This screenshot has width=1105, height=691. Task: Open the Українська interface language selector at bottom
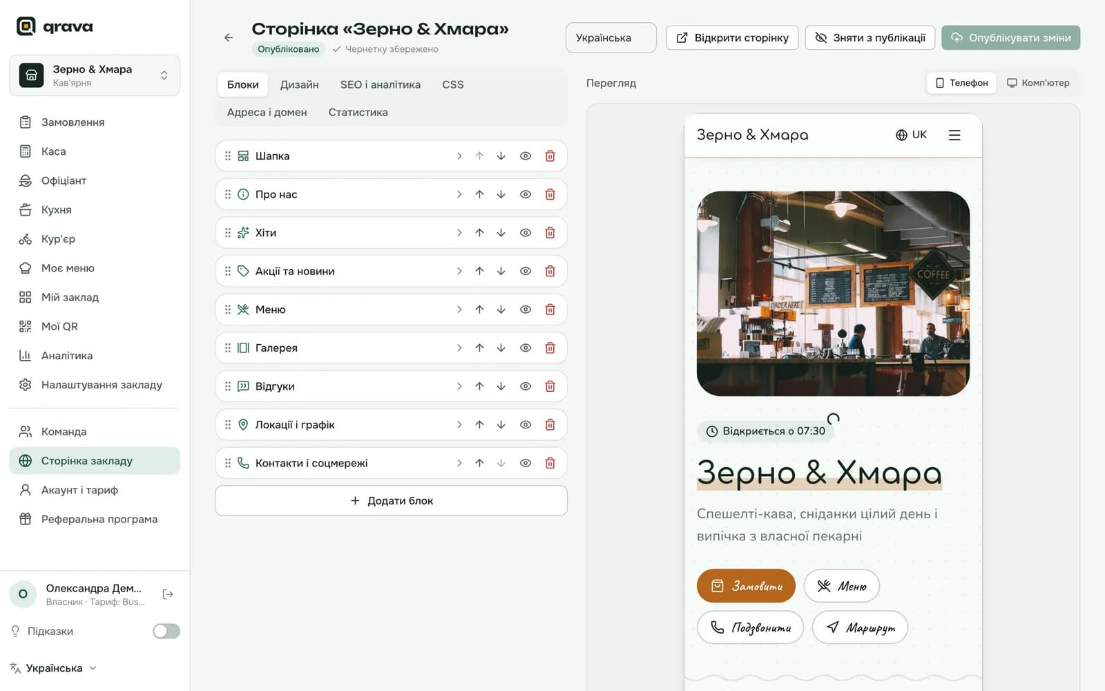coord(53,668)
